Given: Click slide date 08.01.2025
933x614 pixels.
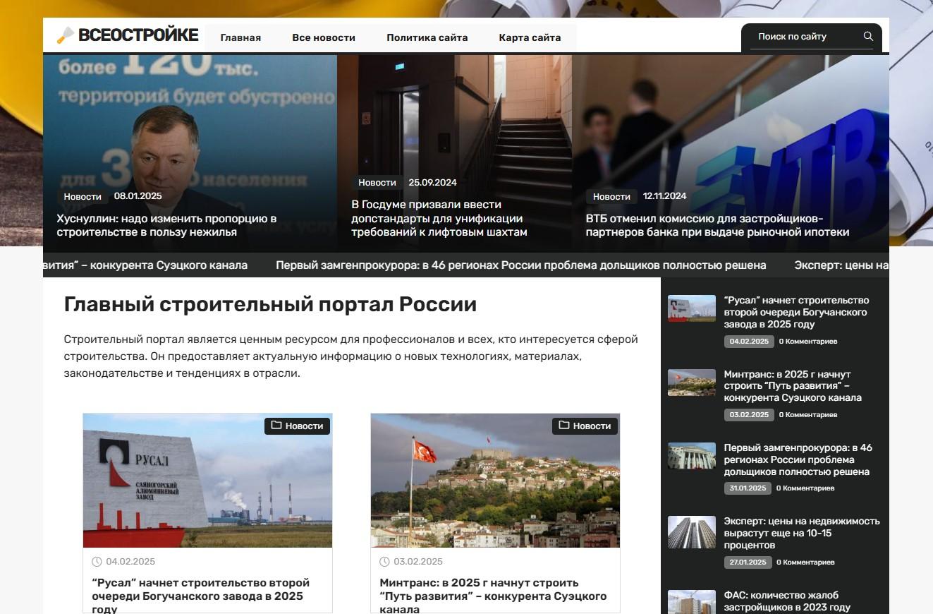Looking at the screenshot, I should [138, 196].
